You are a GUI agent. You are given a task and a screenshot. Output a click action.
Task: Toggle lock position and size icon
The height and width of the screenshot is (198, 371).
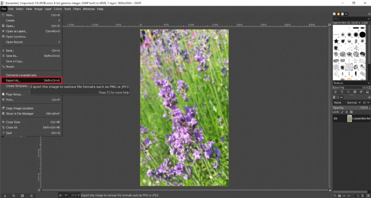click(x=347, y=112)
